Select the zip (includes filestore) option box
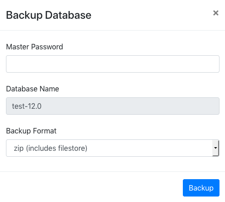 (113, 148)
